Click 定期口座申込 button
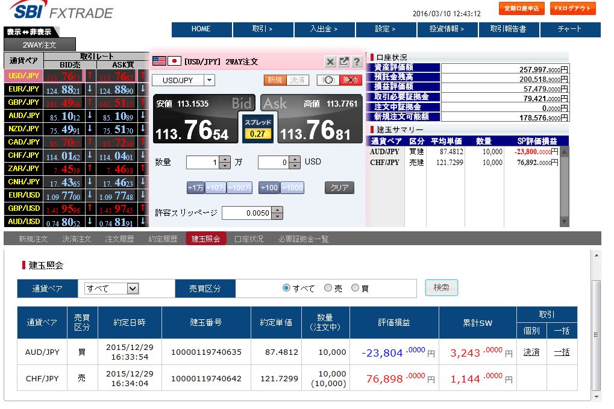 pyautogui.click(x=522, y=8)
